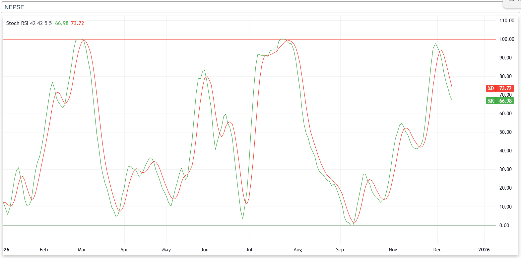Viewport: 521px width, 258px height.
Task: Click the Dec label on time axis
Action: pos(437,250)
